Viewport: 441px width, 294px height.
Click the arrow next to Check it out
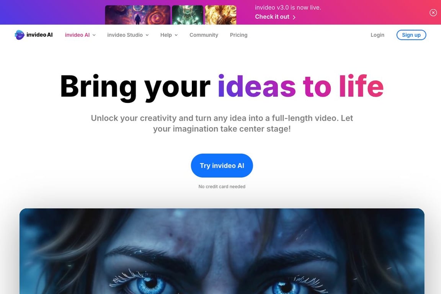[x=294, y=17]
